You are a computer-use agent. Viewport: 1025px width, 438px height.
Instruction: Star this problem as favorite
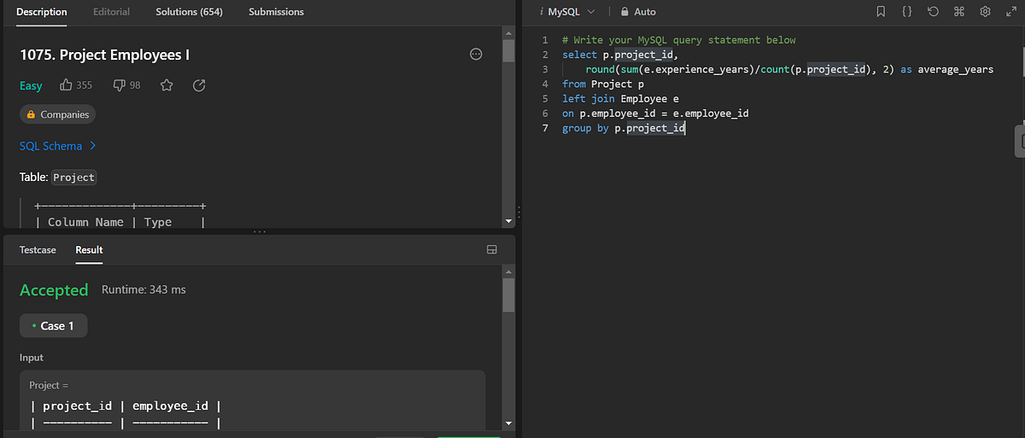click(167, 85)
